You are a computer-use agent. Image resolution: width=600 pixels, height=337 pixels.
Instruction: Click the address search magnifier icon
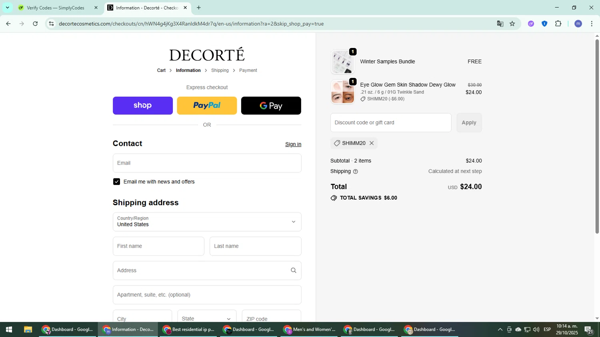click(x=294, y=270)
